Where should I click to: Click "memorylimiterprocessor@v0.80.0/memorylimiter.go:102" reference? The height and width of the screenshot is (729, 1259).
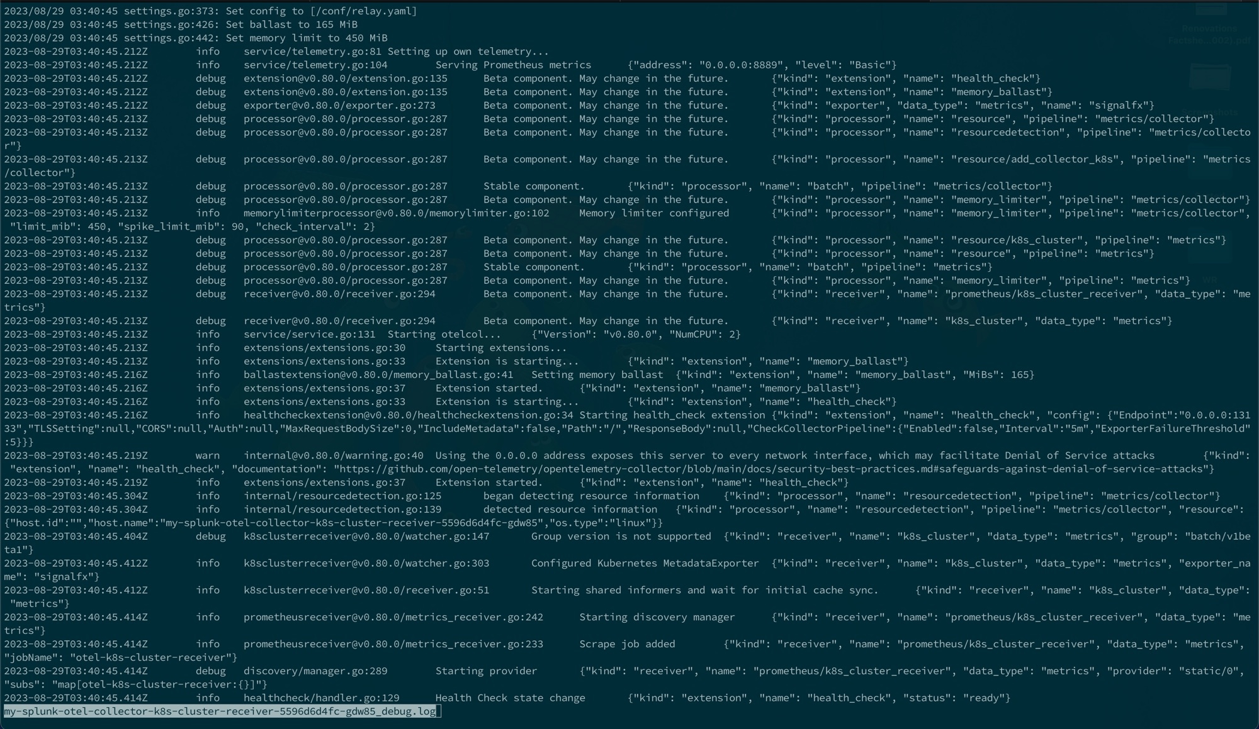[x=397, y=213]
